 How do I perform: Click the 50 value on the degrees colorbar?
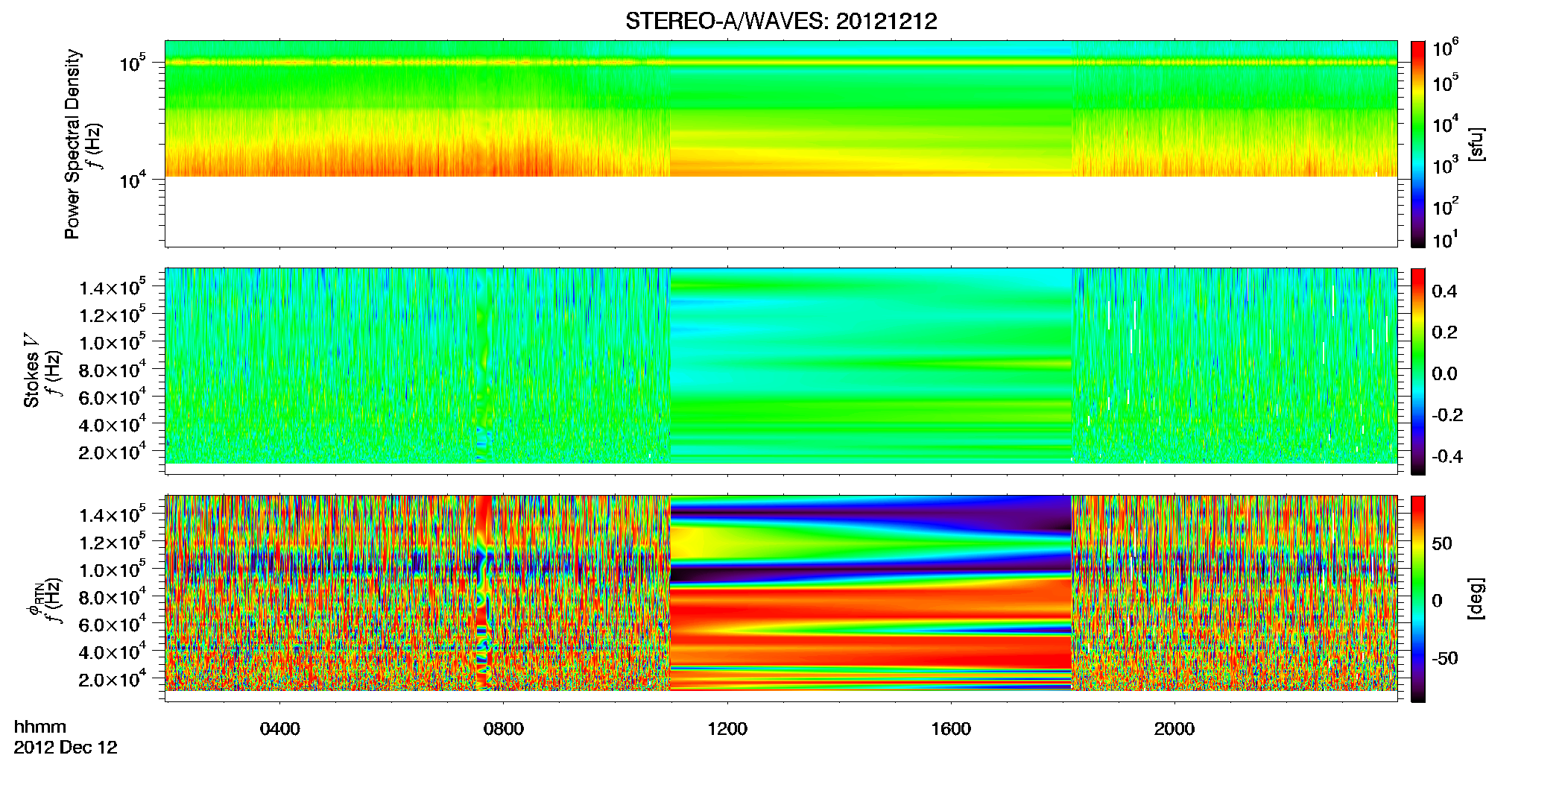1442,543
